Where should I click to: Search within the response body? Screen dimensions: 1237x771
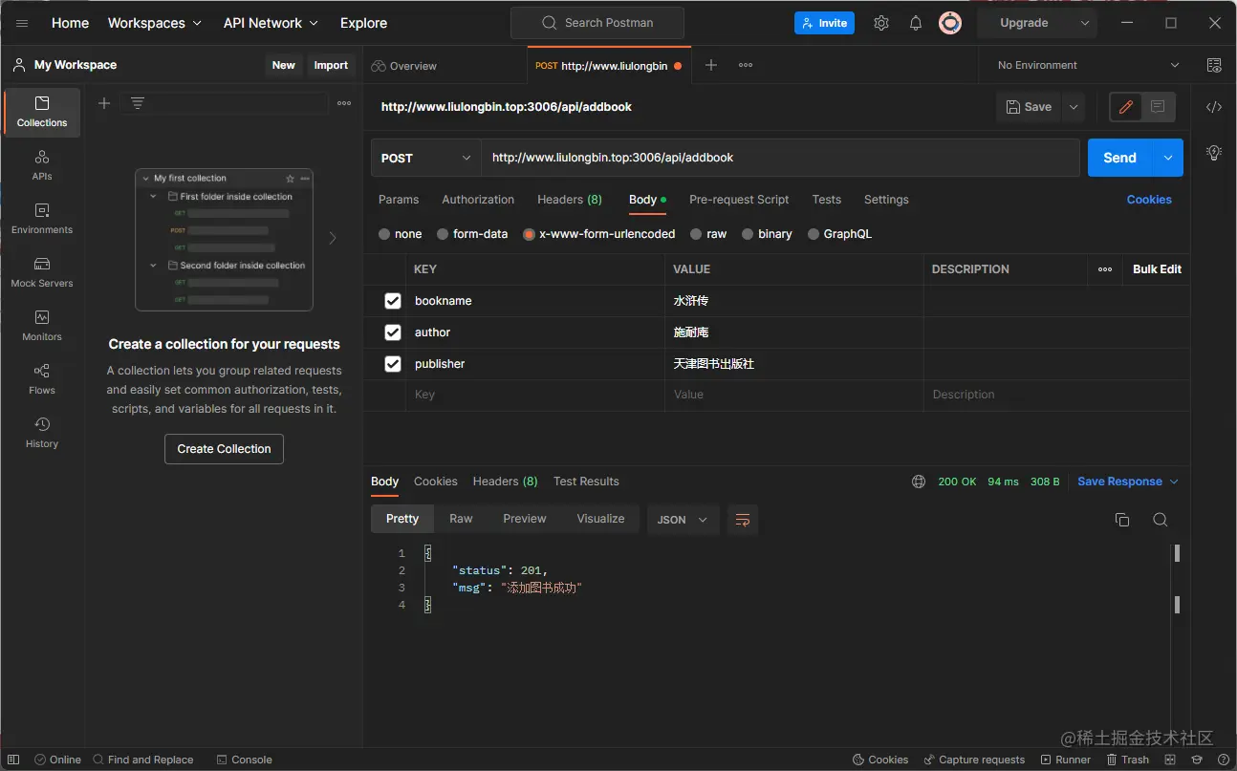(1161, 520)
